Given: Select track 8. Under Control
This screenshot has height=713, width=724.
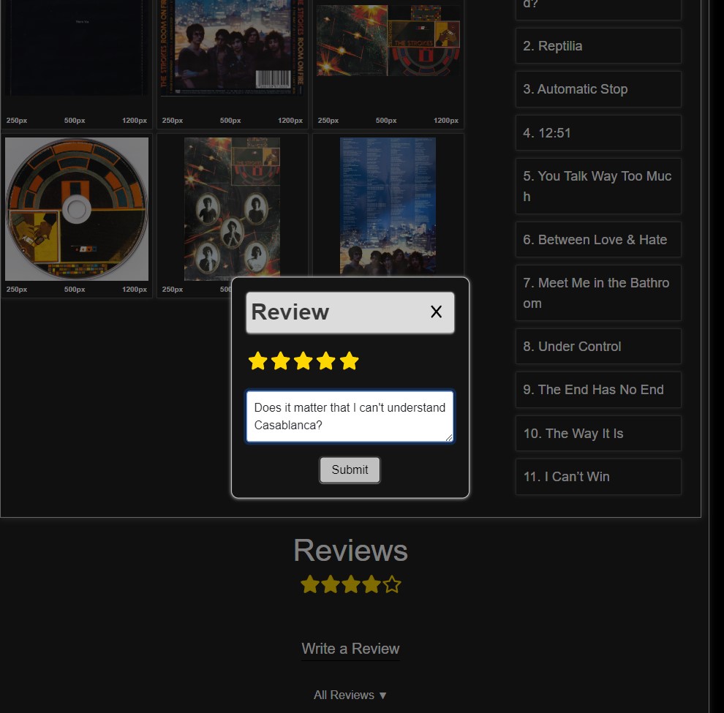Looking at the screenshot, I should (x=597, y=347).
